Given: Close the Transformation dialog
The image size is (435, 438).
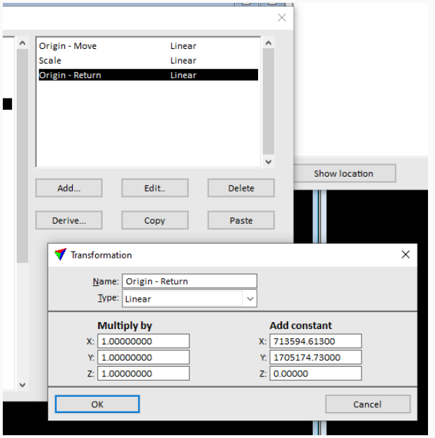Looking at the screenshot, I should coord(405,255).
